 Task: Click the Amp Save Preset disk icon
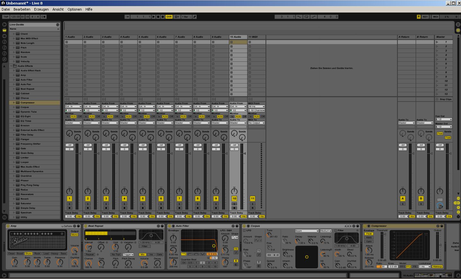click(x=78, y=226)
